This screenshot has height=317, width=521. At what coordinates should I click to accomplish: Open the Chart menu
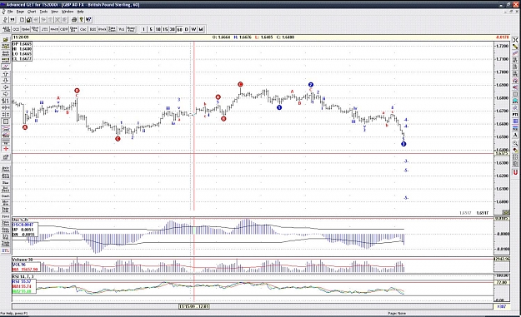point(32,12)
